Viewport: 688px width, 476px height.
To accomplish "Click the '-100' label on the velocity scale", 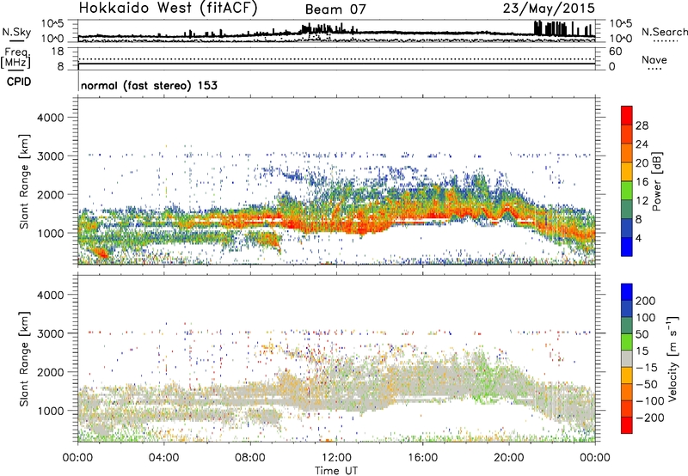I will click(x=650, y=400).
